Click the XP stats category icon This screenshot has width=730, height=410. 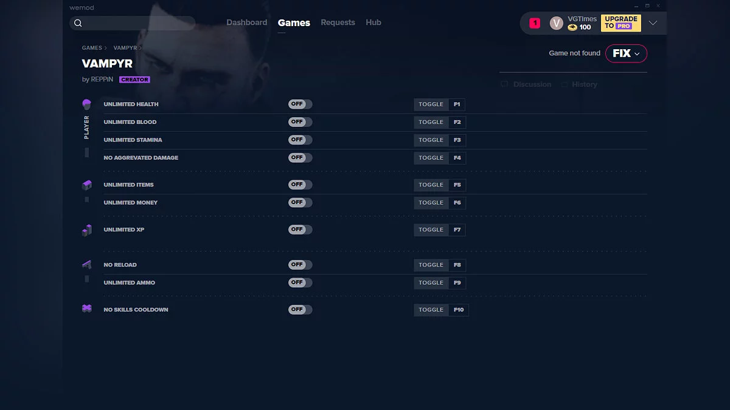coord(86,230)
